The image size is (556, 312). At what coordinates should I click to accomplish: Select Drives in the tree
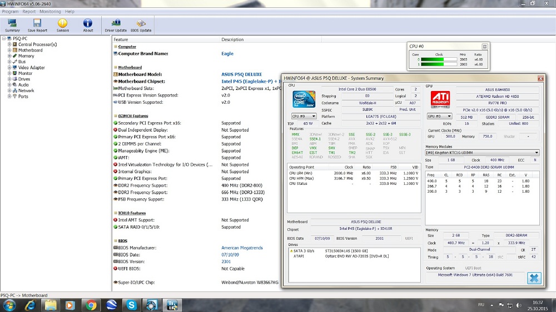pyautogui.click(x=24, y=79)
